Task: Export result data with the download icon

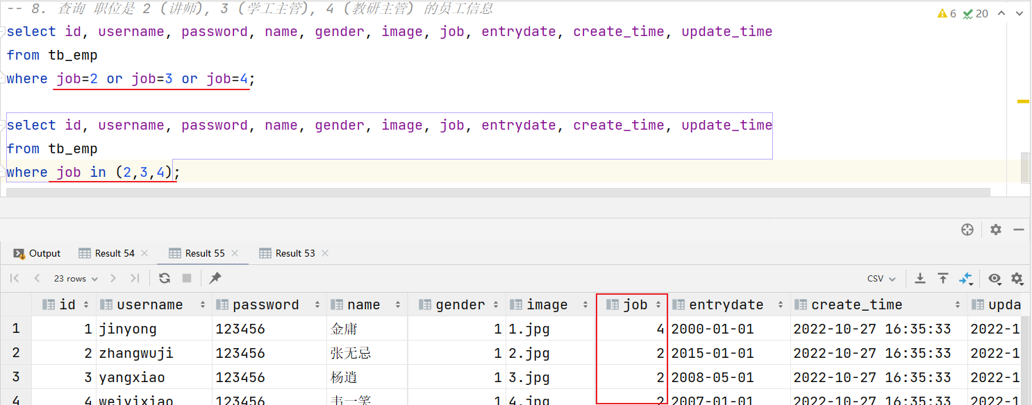Action: coord(920,278)
